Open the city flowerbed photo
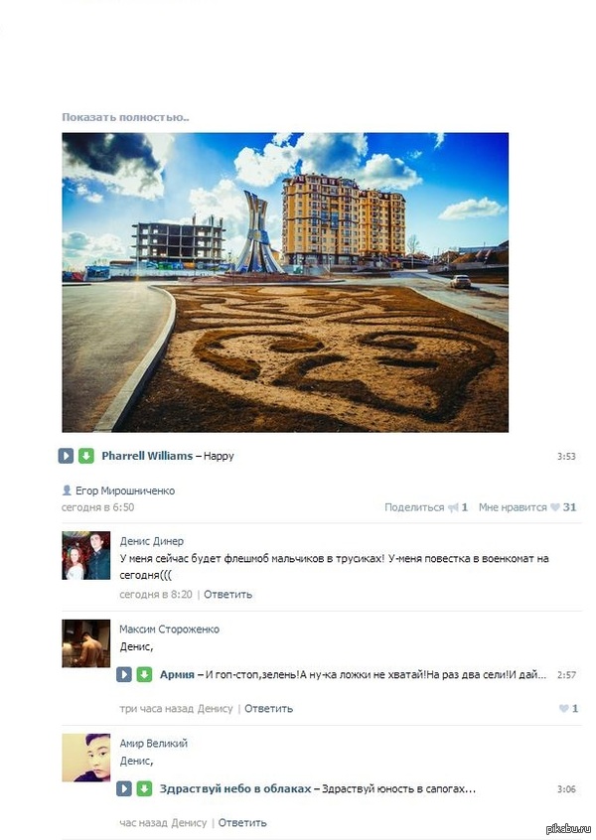 pyautogui.click(x=285, y=282)
